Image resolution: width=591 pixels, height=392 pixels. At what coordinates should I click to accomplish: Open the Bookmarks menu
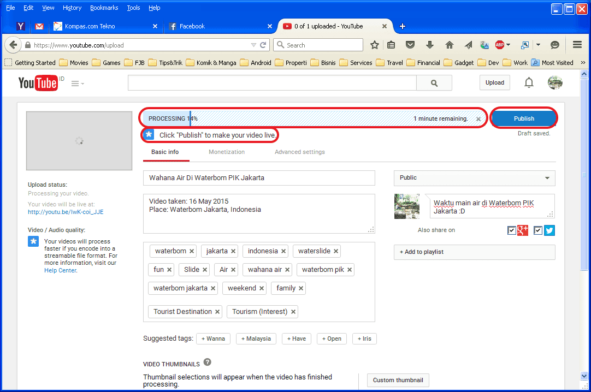click(x=104, y=8)
